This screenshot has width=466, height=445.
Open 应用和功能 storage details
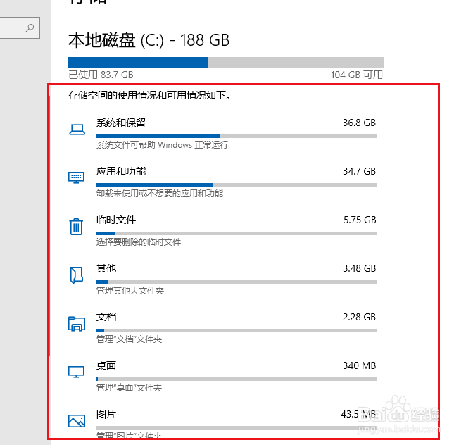pos(222,182)
